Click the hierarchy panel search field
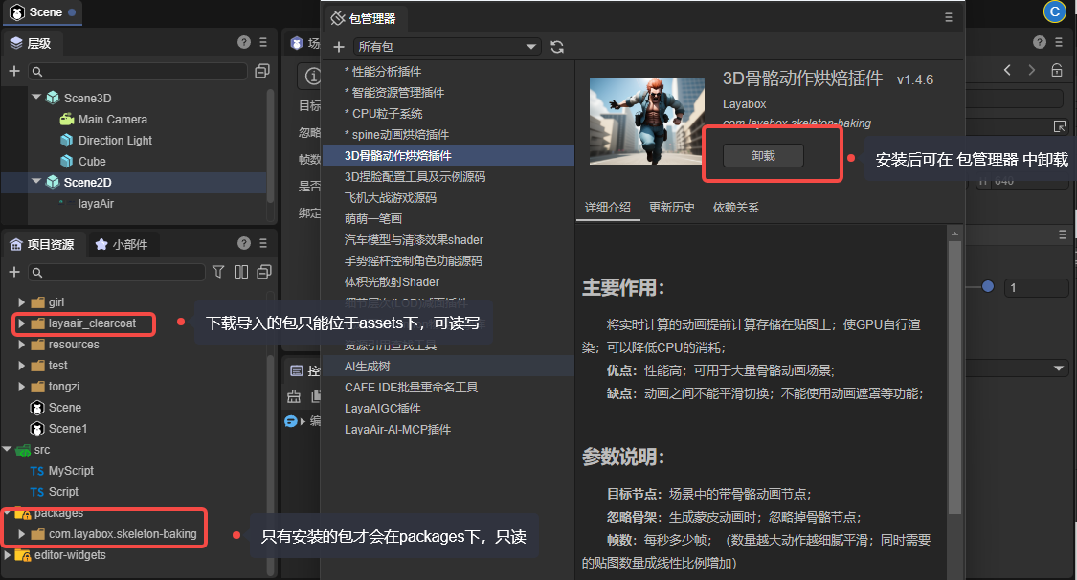The image size is (1077, 580). tap(138, 72)
